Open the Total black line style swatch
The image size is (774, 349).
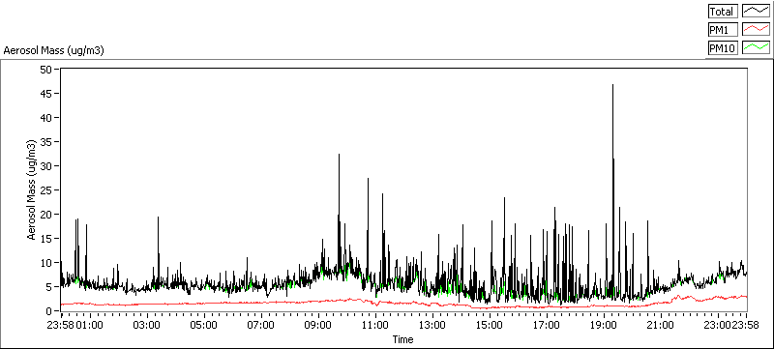tap(756, 12)
